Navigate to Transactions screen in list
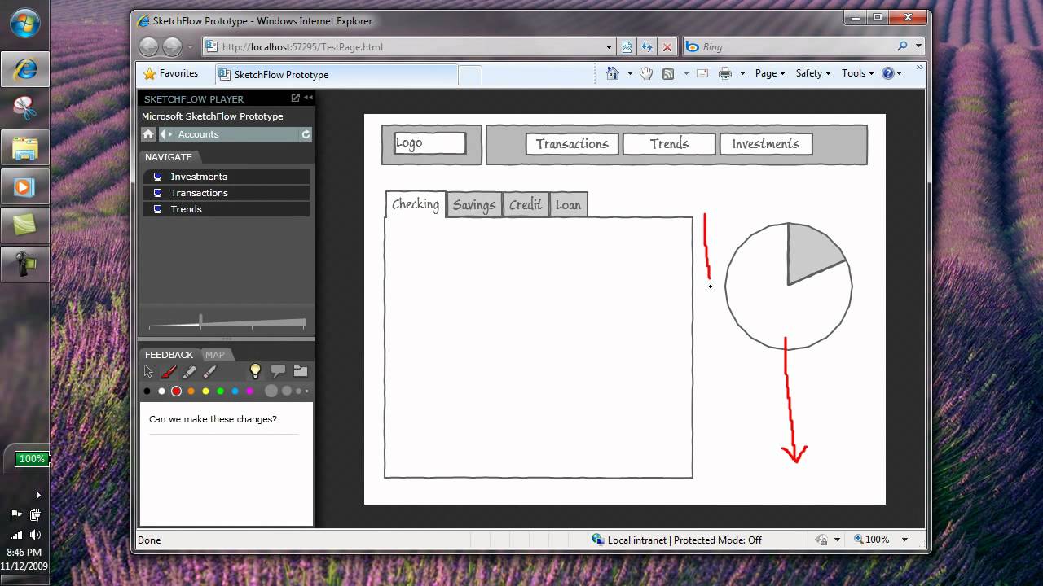1043x586 pixels. coord(227,193)
